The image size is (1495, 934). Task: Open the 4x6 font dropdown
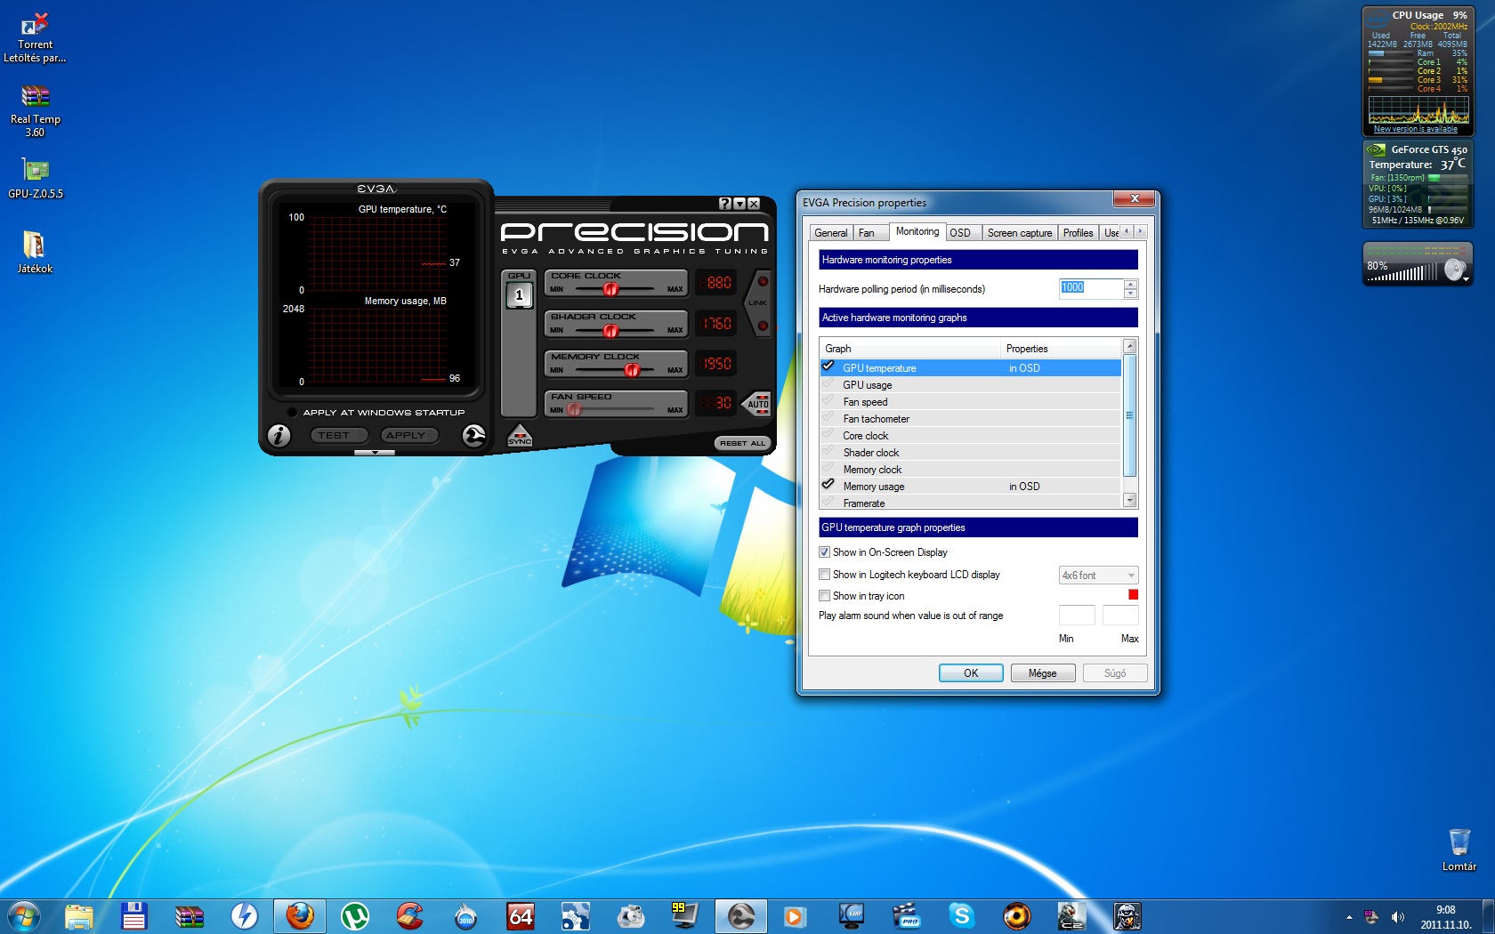[1098, 576]
